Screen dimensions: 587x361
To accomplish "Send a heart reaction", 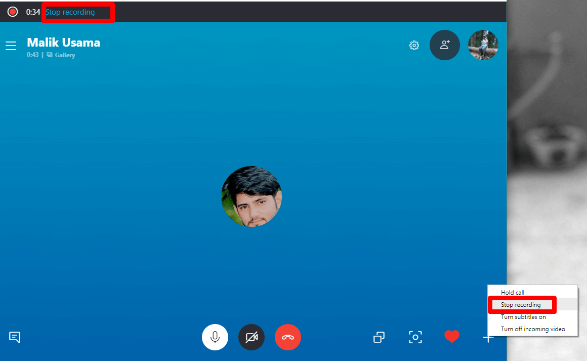I will pos(451,337).
